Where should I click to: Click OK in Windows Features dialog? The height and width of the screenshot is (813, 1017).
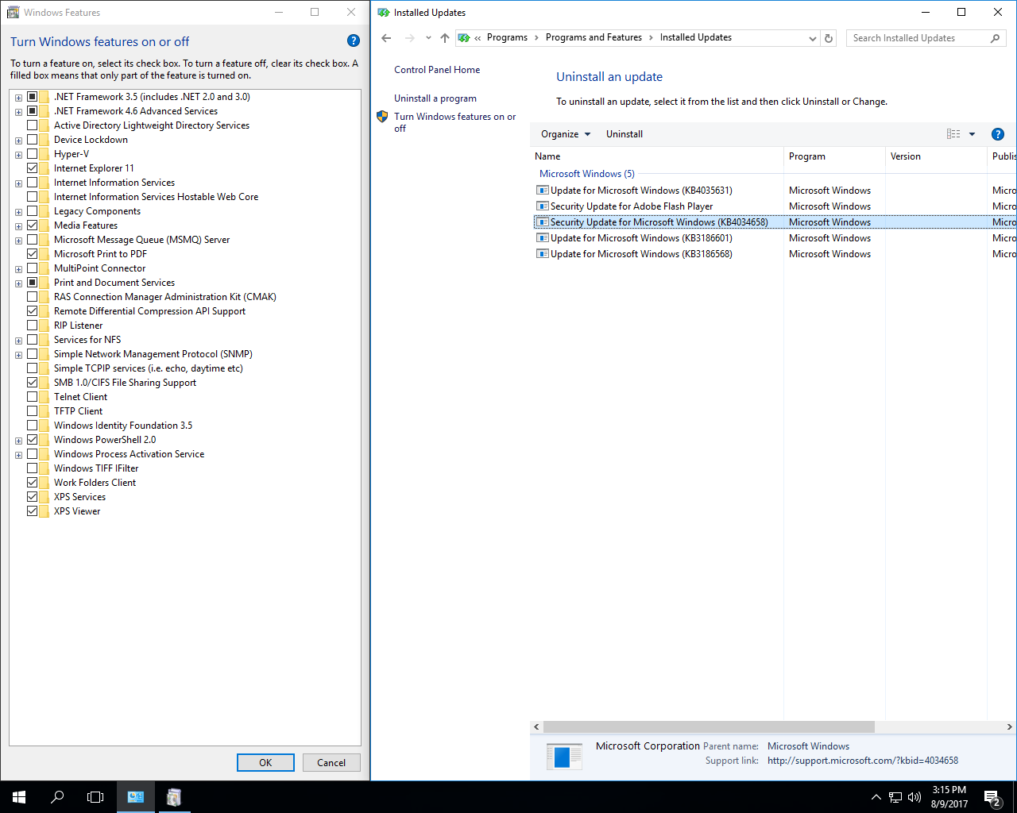(x=265, y=762)
